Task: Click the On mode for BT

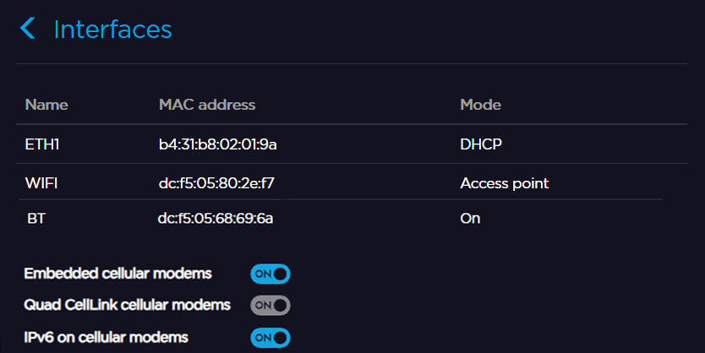Action: tap(470, 219)
